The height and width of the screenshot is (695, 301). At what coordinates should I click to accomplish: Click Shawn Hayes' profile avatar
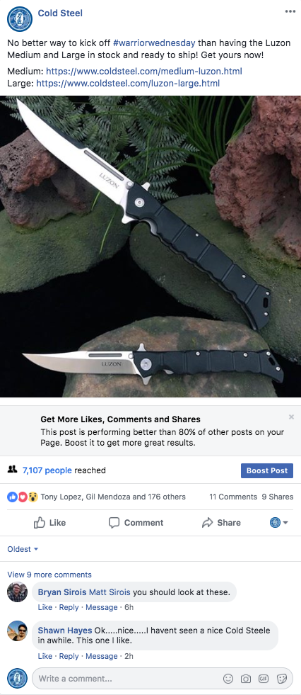(x=17, y=631)
